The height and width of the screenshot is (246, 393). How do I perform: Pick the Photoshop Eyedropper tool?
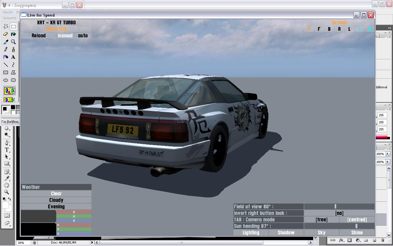[7, 178]
